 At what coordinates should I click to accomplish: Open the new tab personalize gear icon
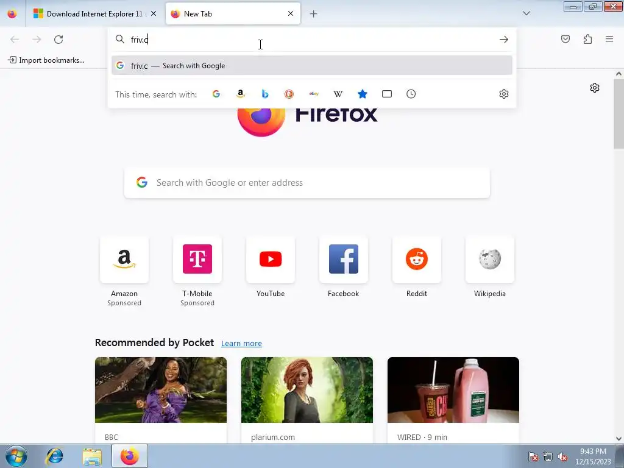(x=595, y=88)
